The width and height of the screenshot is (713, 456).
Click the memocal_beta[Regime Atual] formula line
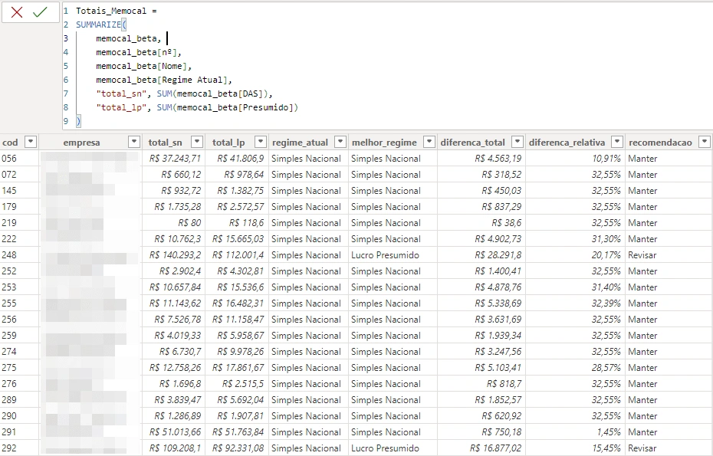(163, 80)
